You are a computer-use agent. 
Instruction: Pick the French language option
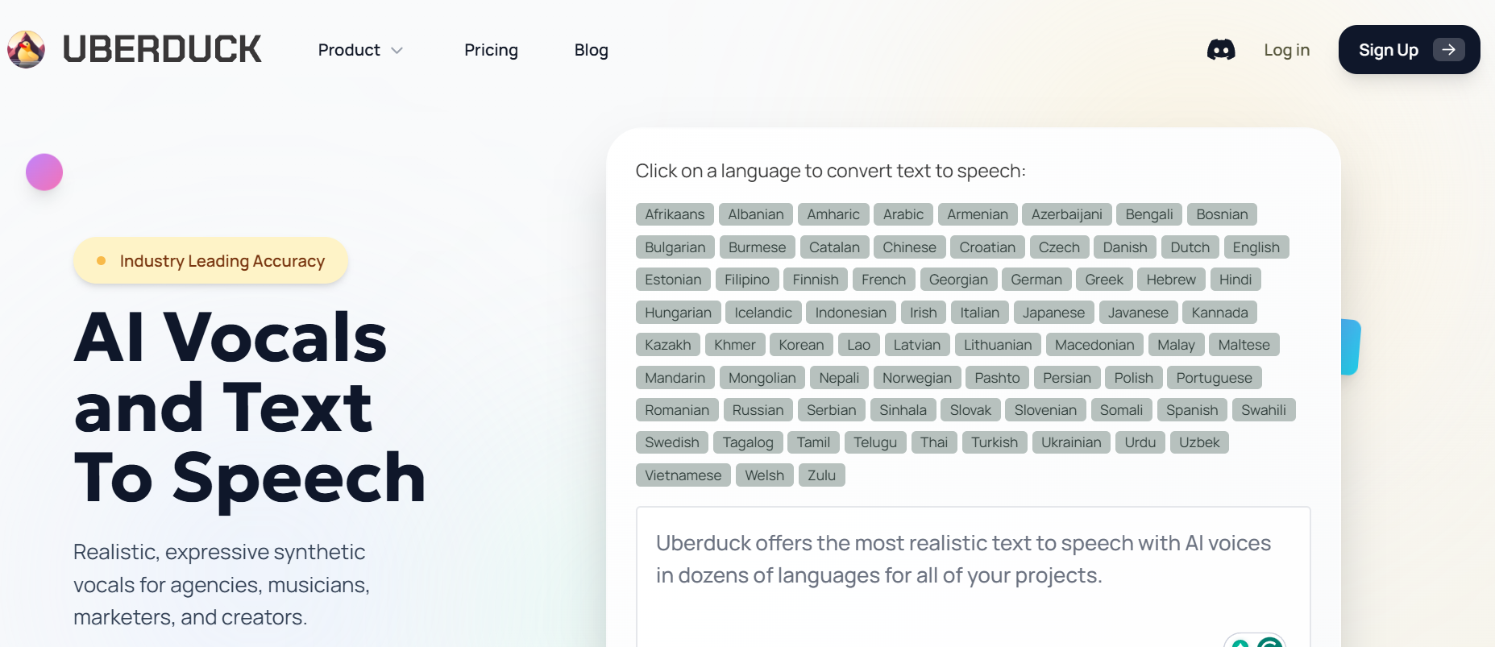point(883,280)
